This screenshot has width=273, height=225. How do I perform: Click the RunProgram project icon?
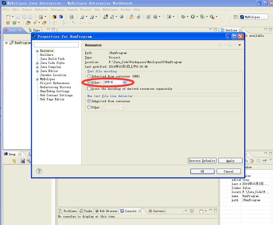pyautogui.click(x=11, y=43)
